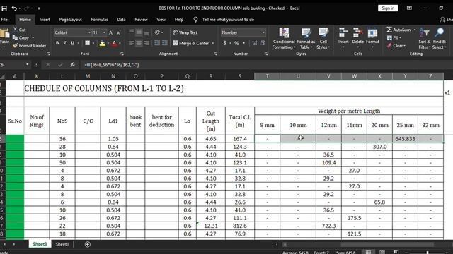The width and height of the screenshot is (453, 254).
Task: Apply percent style
Action: pyautogui.click(x=236, y=43)
